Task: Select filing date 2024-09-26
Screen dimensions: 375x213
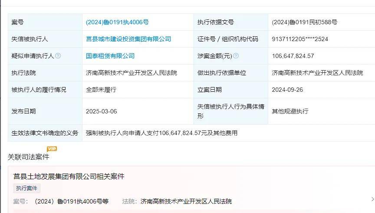Action: tap(287, 90)
